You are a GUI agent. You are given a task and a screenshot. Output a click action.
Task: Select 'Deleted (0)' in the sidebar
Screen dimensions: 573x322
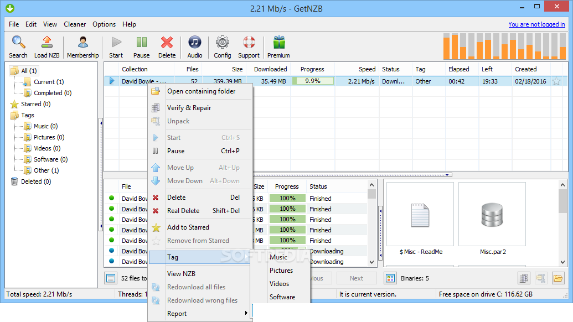[36, 181]
